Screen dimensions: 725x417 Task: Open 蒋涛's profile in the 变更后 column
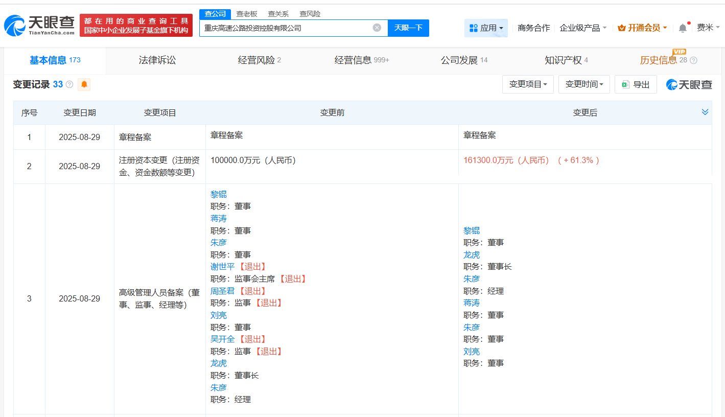[472, 303]
